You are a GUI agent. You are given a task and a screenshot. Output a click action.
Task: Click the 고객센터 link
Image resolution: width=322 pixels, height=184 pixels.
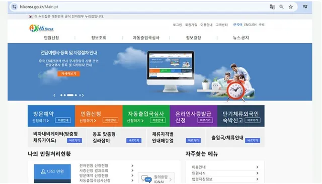(221, 25)
